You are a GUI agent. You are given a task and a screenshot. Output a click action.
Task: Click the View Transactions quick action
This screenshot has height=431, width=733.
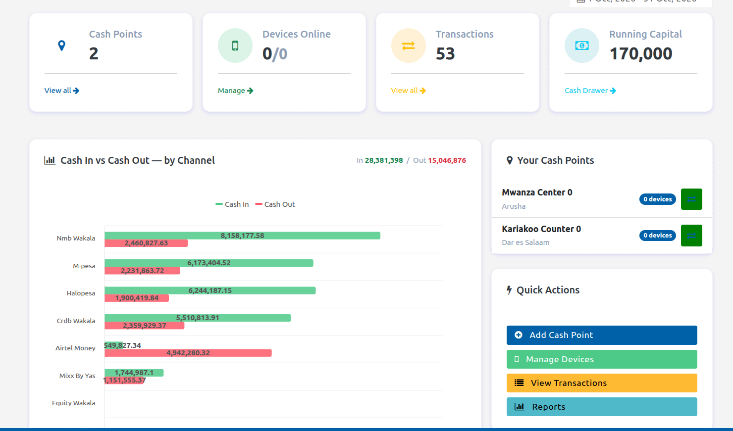[602, 383]
